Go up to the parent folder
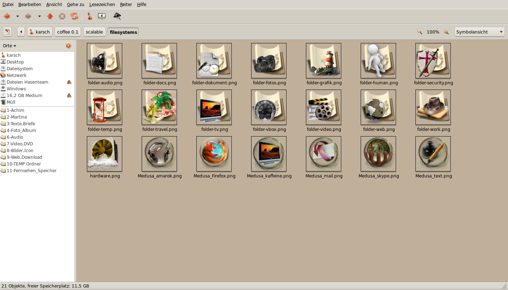The height and width of the screenshot is (290, 508). coord(50,16)
